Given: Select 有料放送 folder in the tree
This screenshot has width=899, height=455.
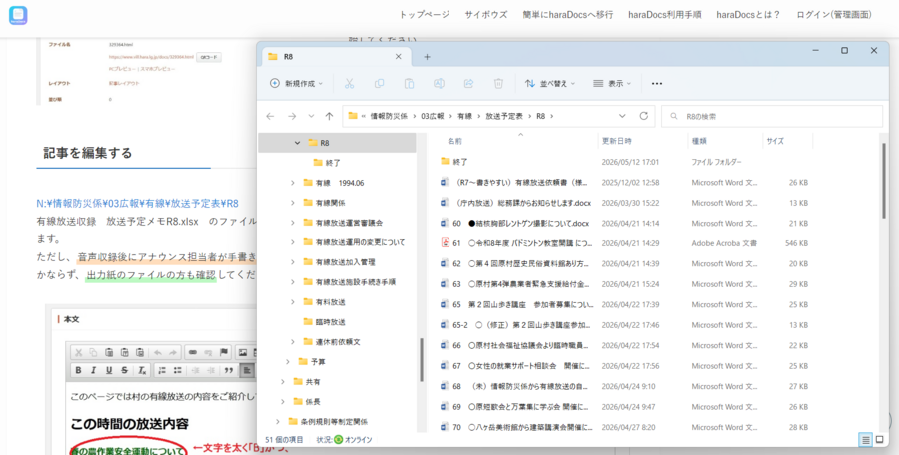Looking at the screenshot, I should coord(331,302).
